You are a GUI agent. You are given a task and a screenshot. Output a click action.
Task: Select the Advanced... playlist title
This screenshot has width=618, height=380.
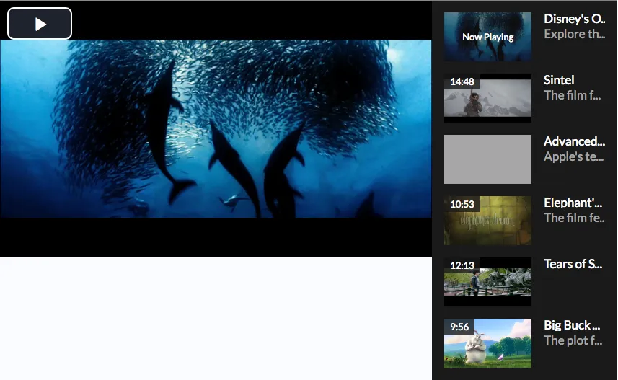(574, 141)
